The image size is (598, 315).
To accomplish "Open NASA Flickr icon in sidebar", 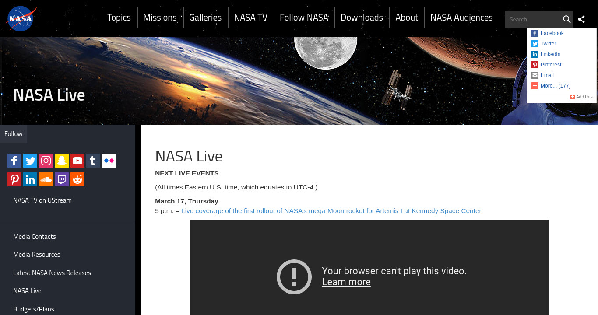I will coord(109,161).
